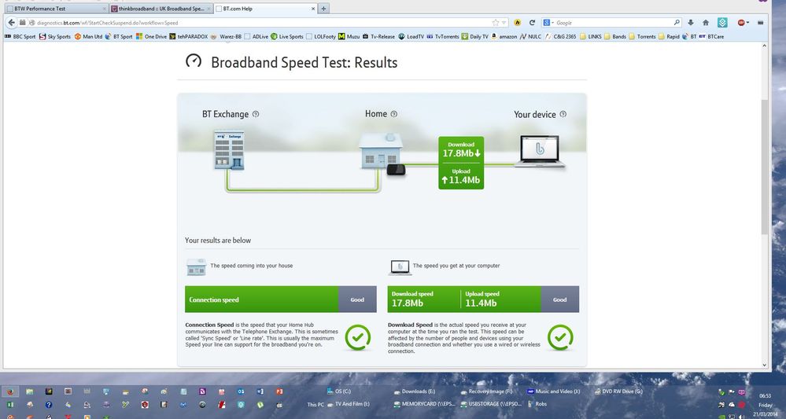Open the Recovery Image (F:) drive shortcut
This screenshot has height=419, width=786.
487,391
